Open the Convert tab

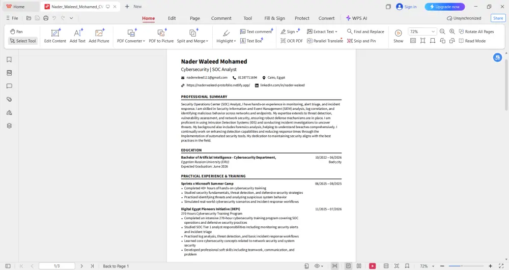tap(326, 18)
